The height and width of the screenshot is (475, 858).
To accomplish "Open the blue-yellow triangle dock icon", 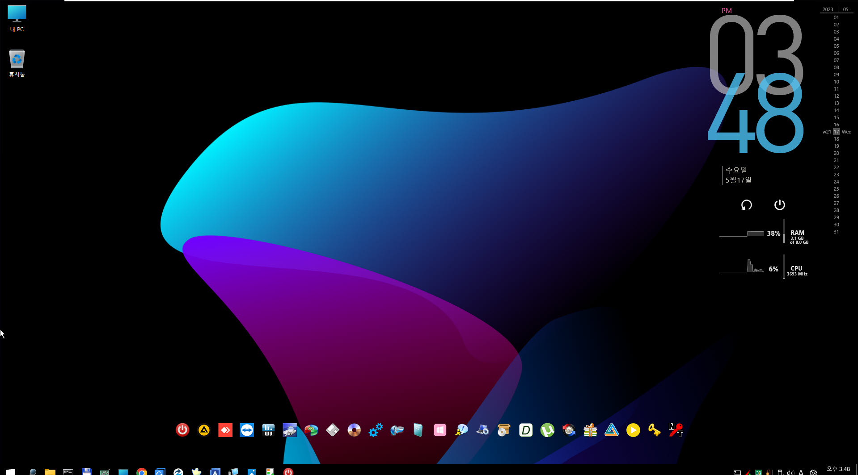I will tap(612, 430).
